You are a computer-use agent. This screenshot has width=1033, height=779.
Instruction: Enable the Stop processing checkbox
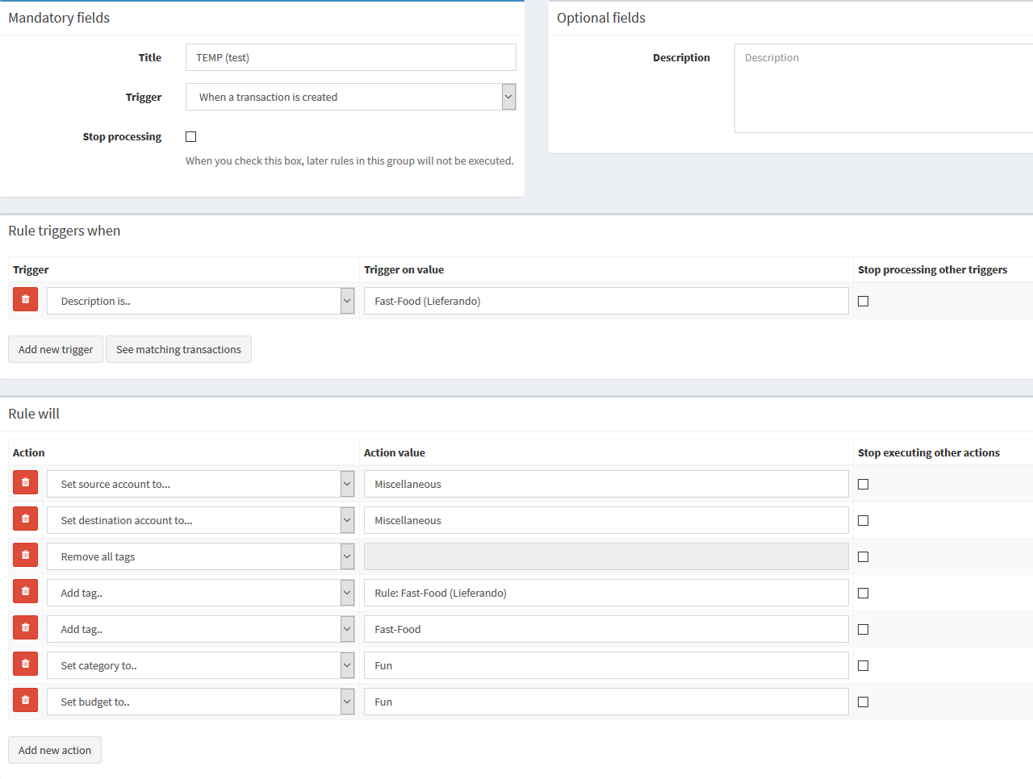point(190,136)
